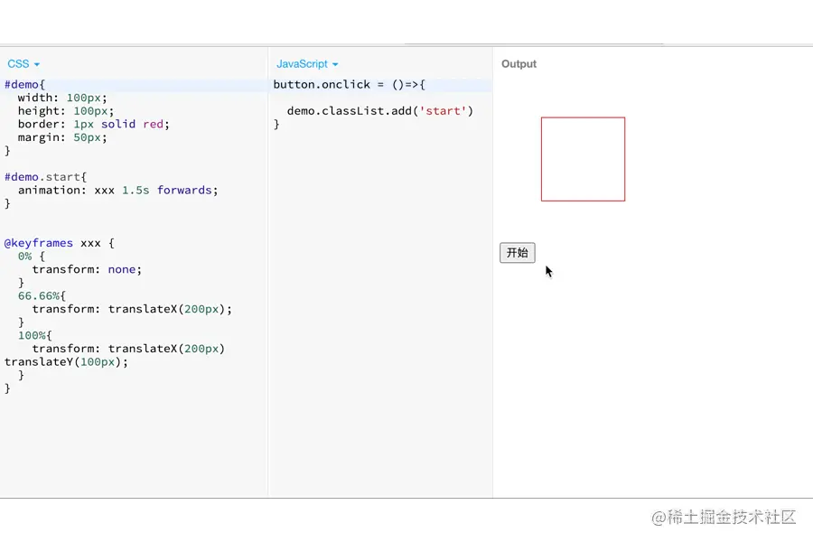The image size is (813, 542).
Task: Click the '#demo.start{' selector line
Action: tap(46, 177)
